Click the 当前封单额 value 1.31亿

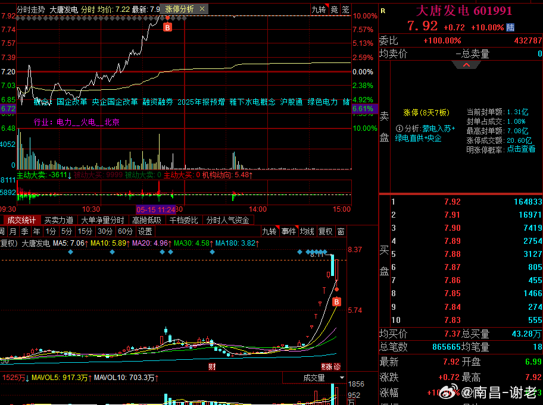point(518,112)
